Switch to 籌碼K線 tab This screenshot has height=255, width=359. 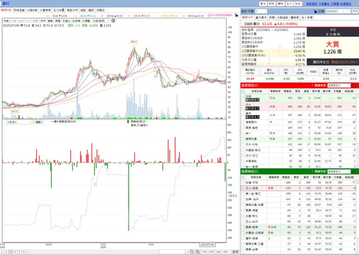[x=6, y=10]
